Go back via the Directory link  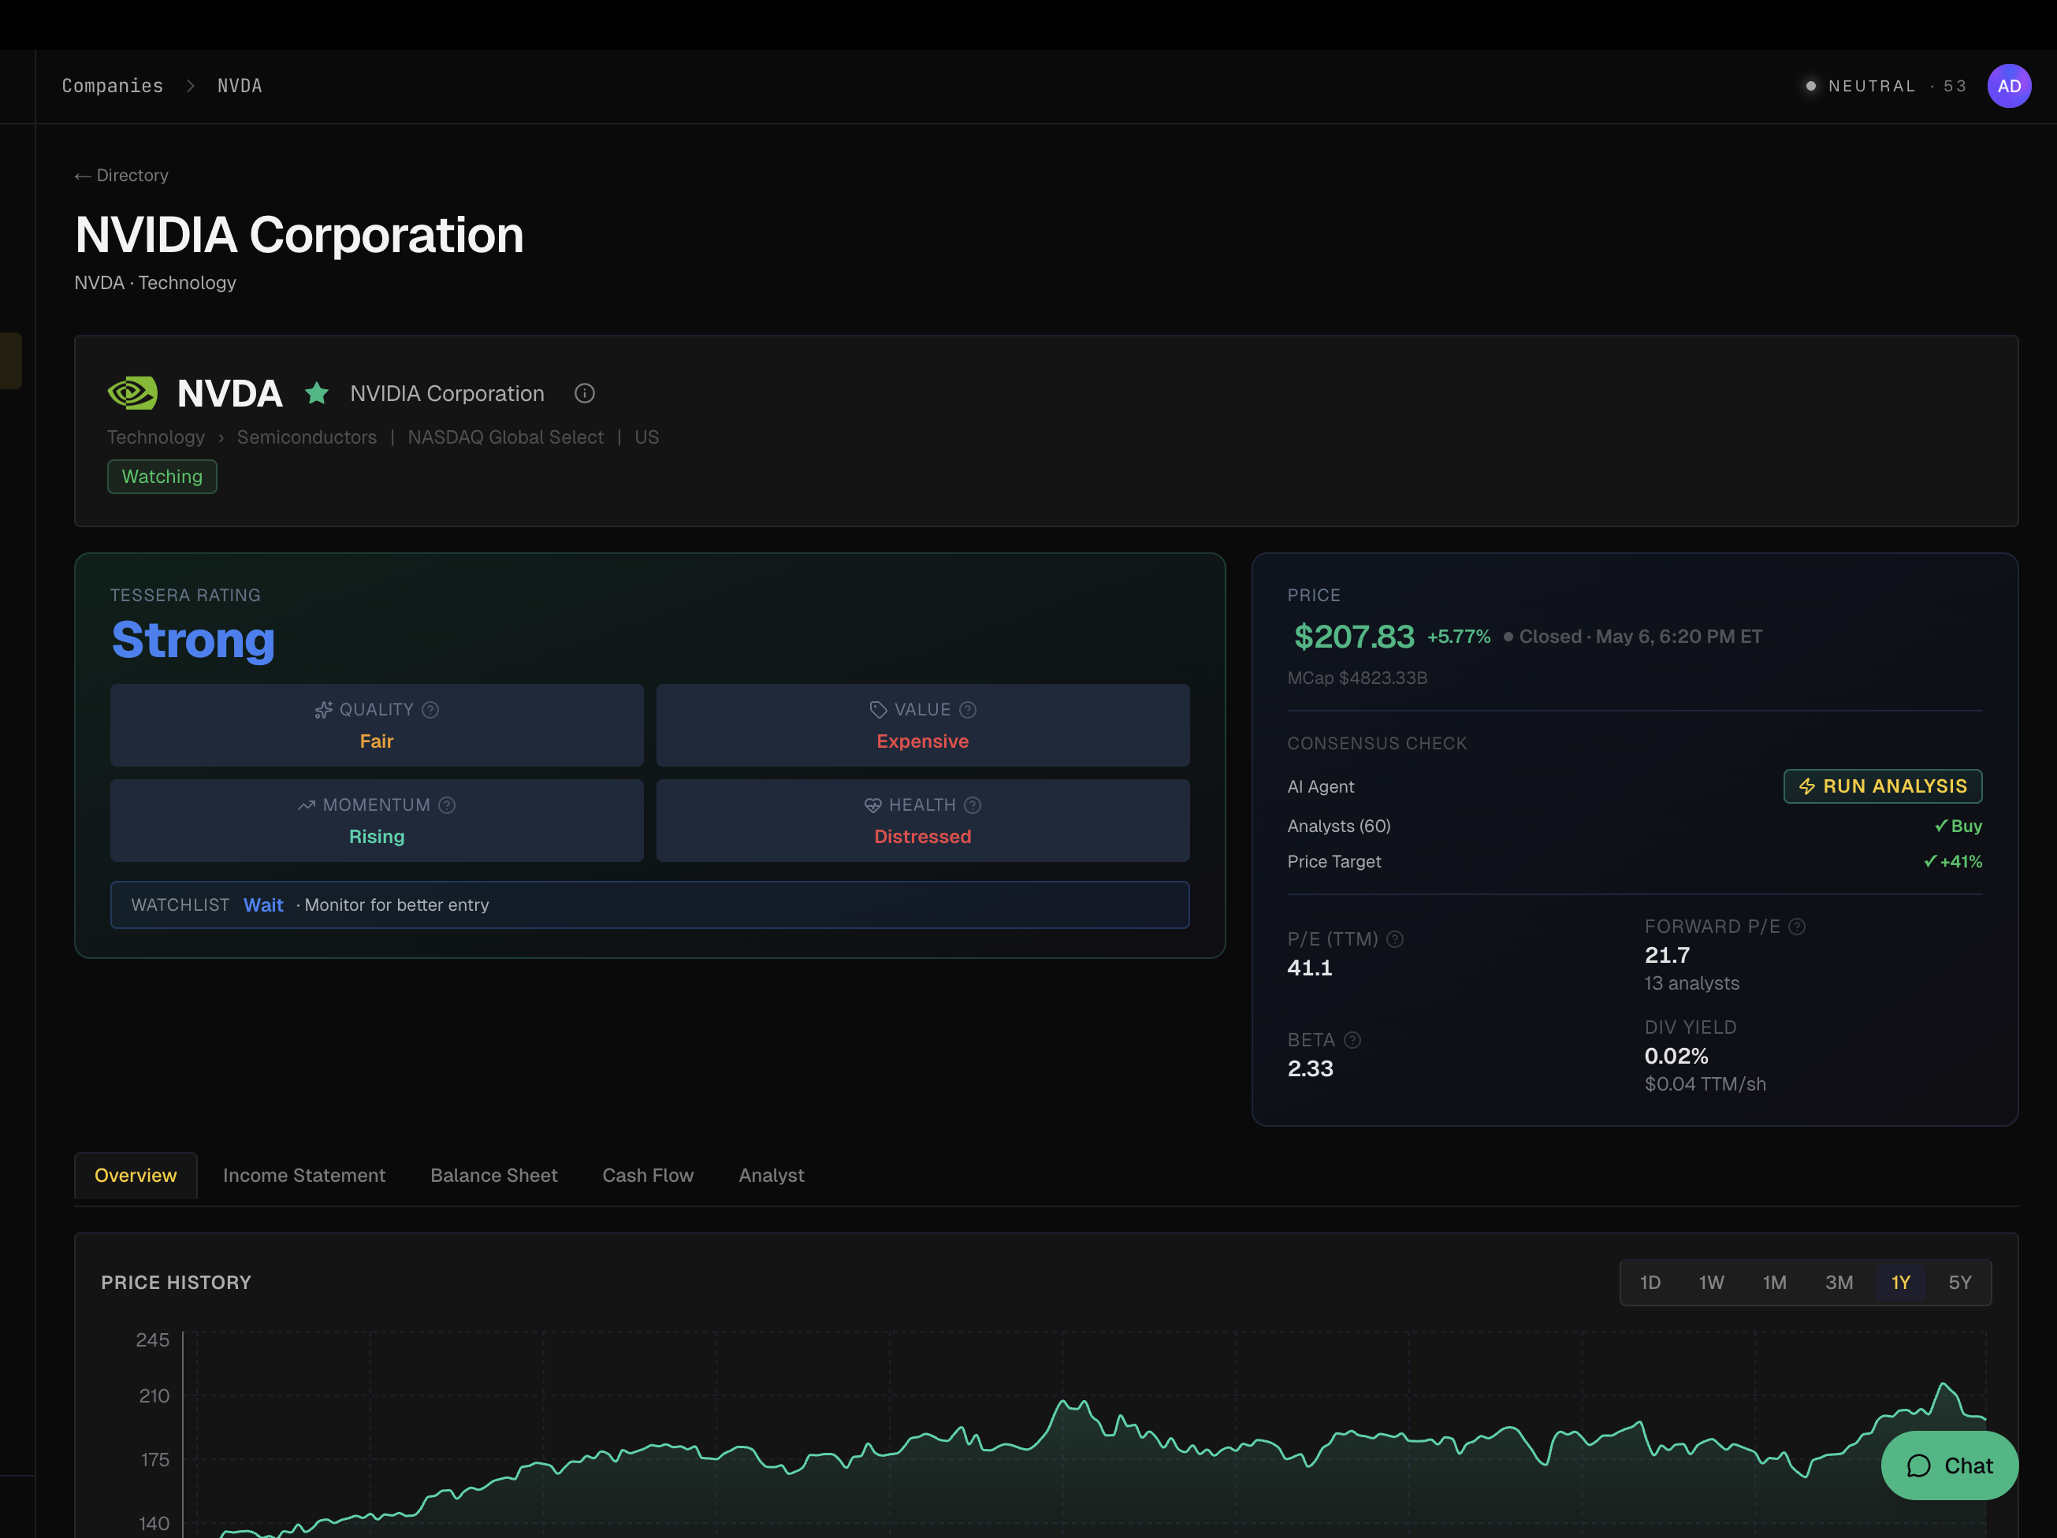(121, 176)
